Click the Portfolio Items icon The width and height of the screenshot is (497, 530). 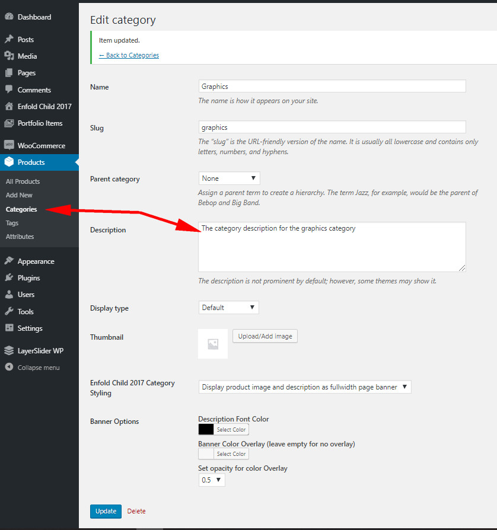point(9,123)
